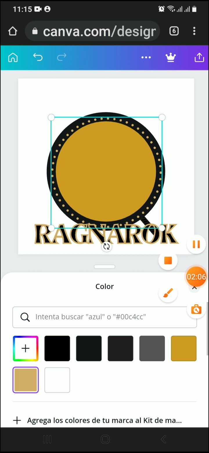Tap the Color panel title
This screenshot has height=453, width=209.
point(105,286)
